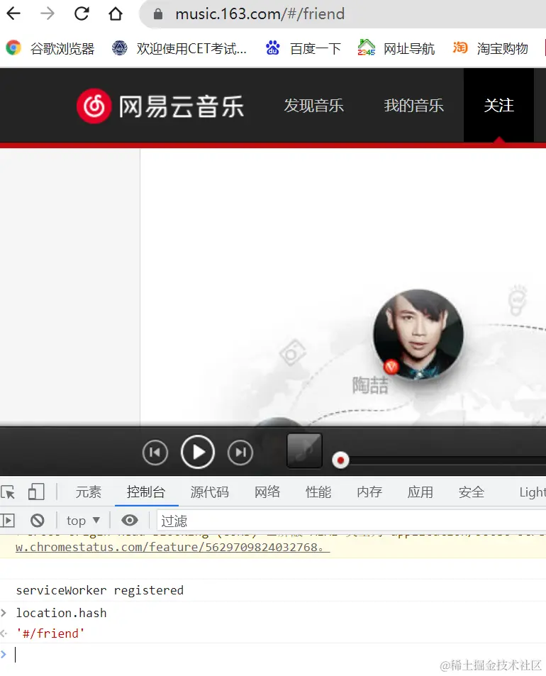Open the 陶喆 artist avatar
546x676 pixels.
click(x=418, y=335)
